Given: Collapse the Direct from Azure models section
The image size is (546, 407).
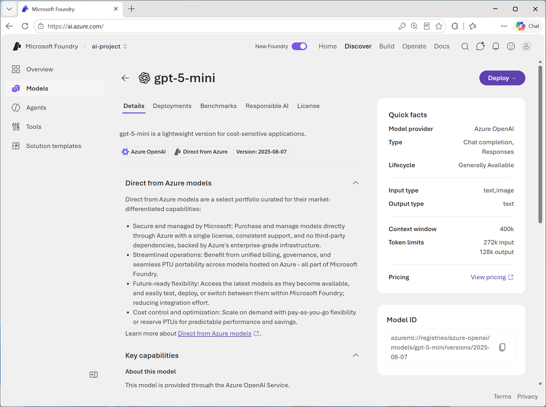Looking at the screenshot, I should pyautogui.click(x=356, y=183).
